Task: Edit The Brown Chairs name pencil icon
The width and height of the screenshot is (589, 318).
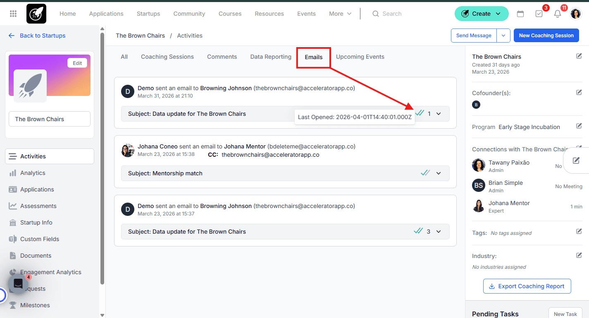Action: coord(579,56)
